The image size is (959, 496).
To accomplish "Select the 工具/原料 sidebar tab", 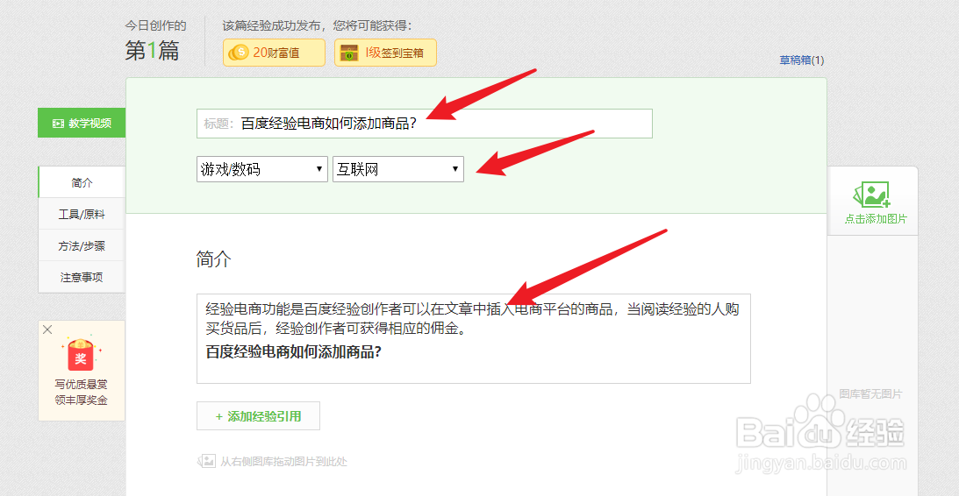I will pos(82,215).
